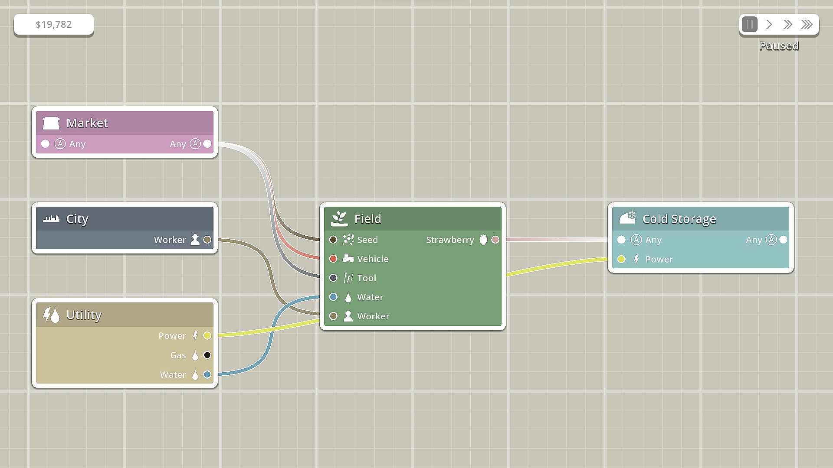This screenshot has height=468, width=833.
Task: Click the Vehicle tractor icon in Field
Action: coord(348,259)
